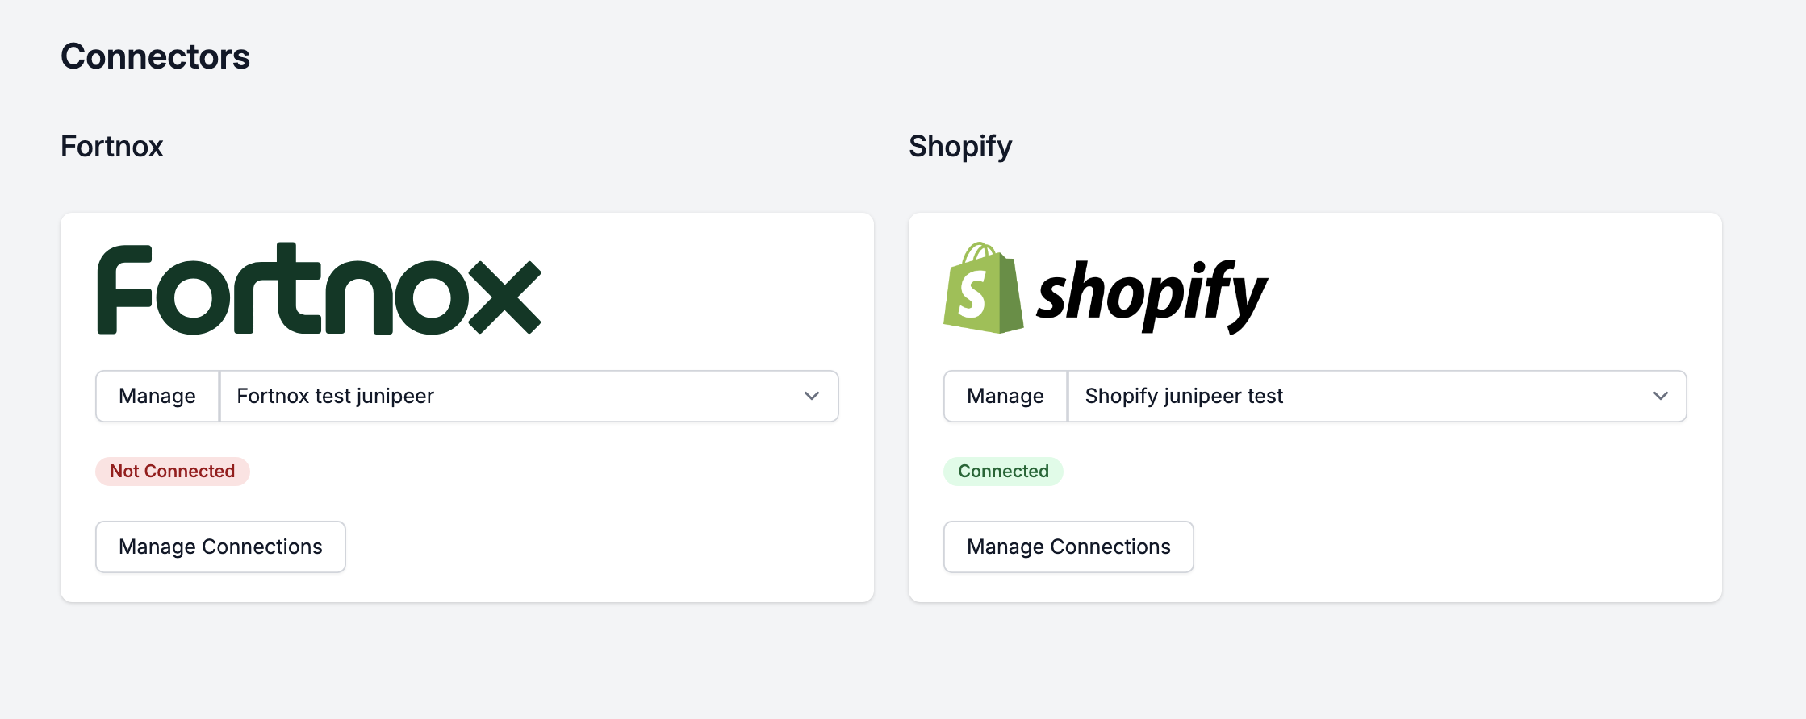This screenshot has width=1806, height=719.
Task: Click the Fortnox section heading
Action: (112, 146)
